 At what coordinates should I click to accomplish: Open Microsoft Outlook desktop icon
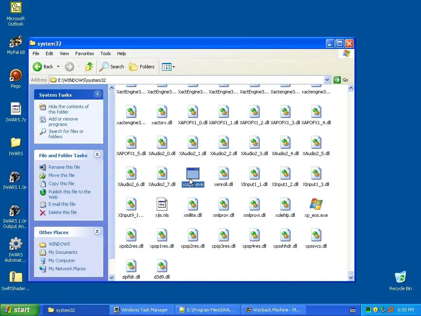(16, 7)
